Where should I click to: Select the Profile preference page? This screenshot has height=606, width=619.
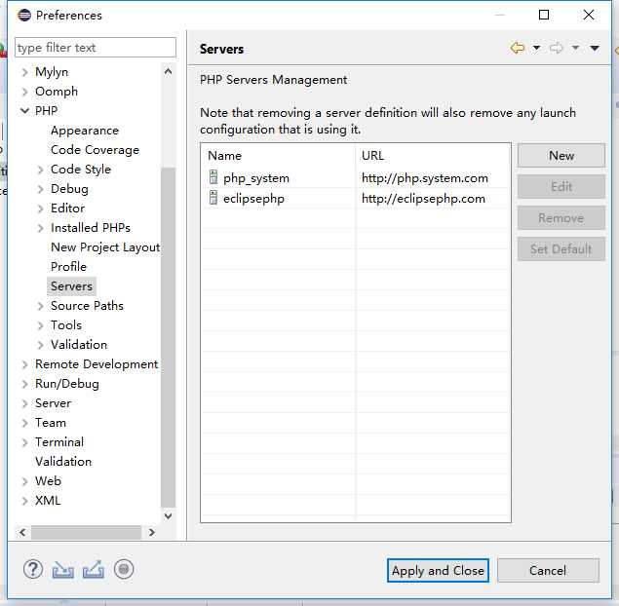68,267
